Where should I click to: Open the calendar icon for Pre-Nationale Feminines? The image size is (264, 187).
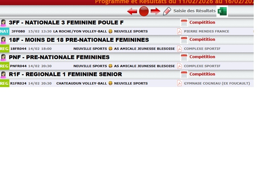click(184, 57)
